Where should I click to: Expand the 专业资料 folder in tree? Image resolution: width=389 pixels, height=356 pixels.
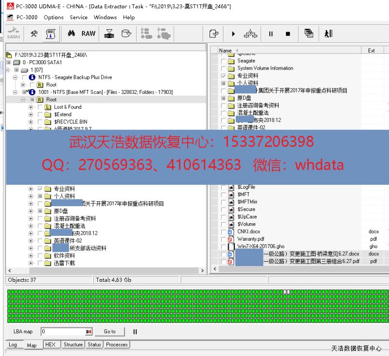click(x=31, y=189)
